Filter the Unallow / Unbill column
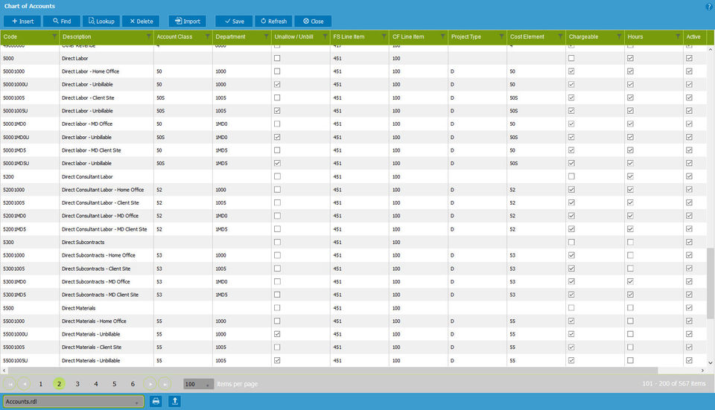Viewport: 715px width, 410px height. pyautogui.click(x=325, y=36)
